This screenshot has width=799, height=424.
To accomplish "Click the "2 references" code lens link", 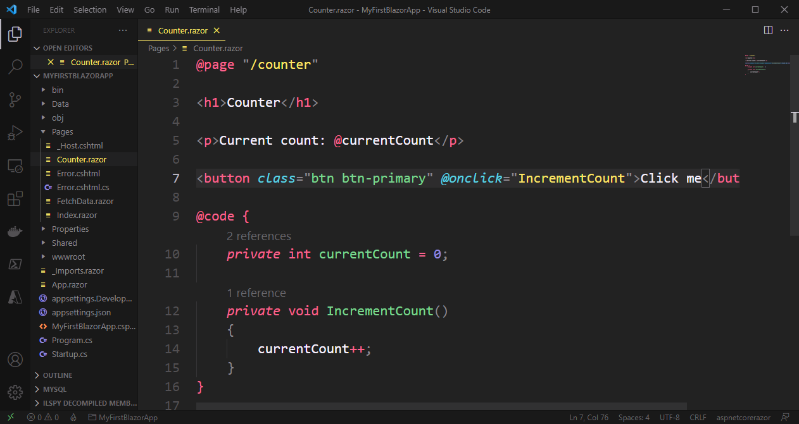I will (x=259, y=236).
